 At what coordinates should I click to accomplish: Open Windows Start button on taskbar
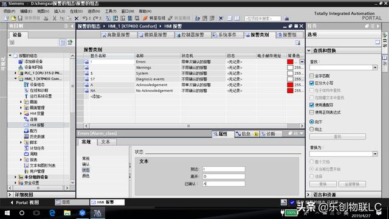[7, 213]
